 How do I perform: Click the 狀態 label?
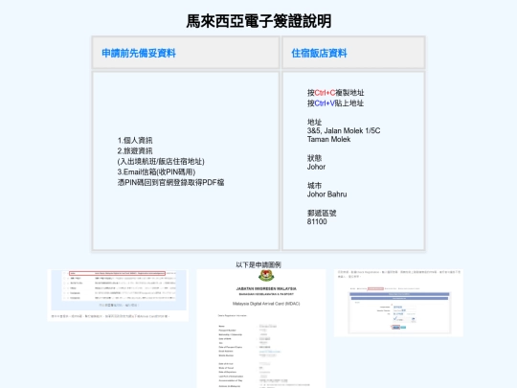click(x=314, y=158)
